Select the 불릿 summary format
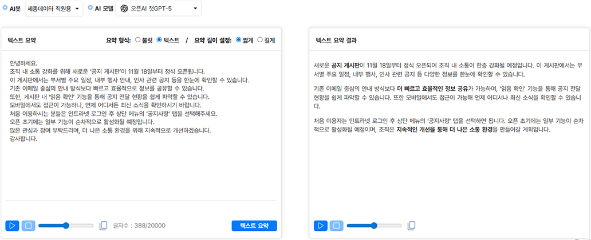 [x=138, y=40]
